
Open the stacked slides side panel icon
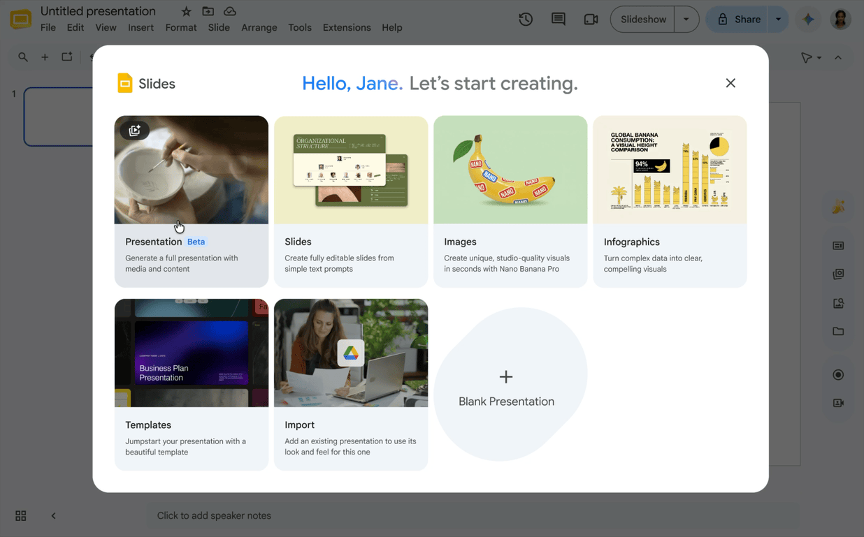pos(838,274)
